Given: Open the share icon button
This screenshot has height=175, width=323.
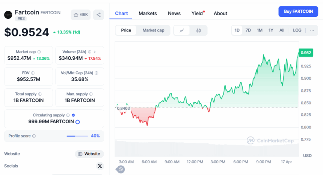Looking at the screenshot, I should pyautogui.click(x=98, y=15).
